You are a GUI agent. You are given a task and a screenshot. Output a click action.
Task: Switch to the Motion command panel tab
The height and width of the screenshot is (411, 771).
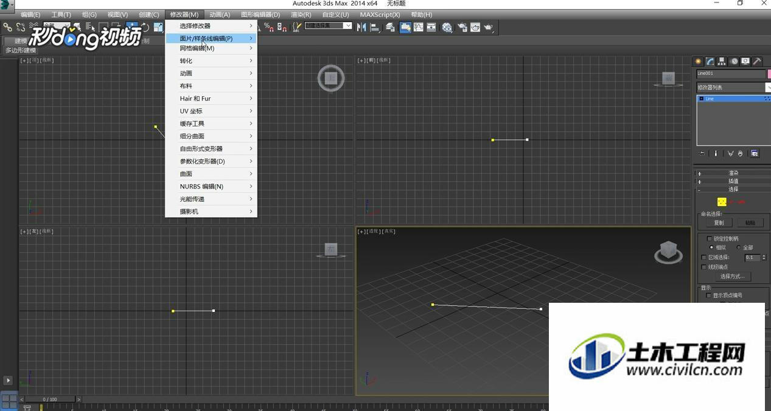734,61
